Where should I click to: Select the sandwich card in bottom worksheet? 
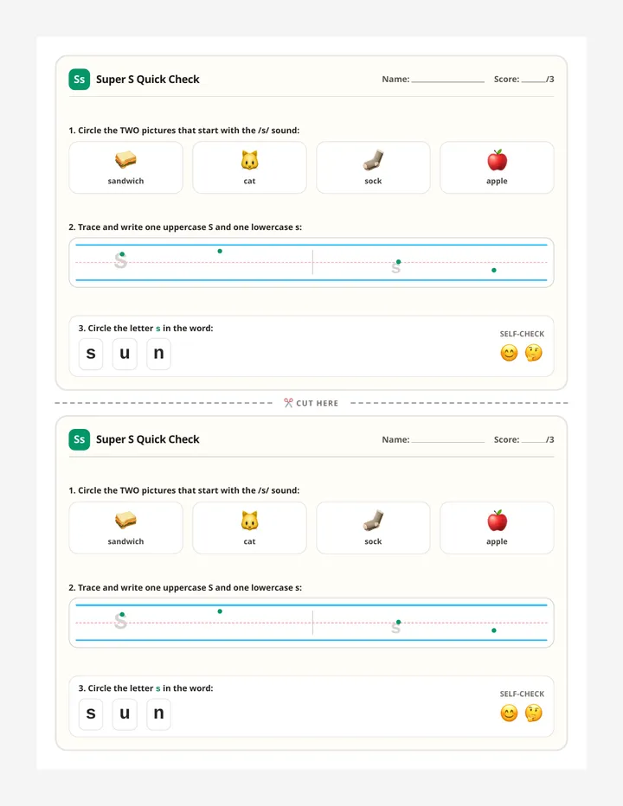coord(125,528)
